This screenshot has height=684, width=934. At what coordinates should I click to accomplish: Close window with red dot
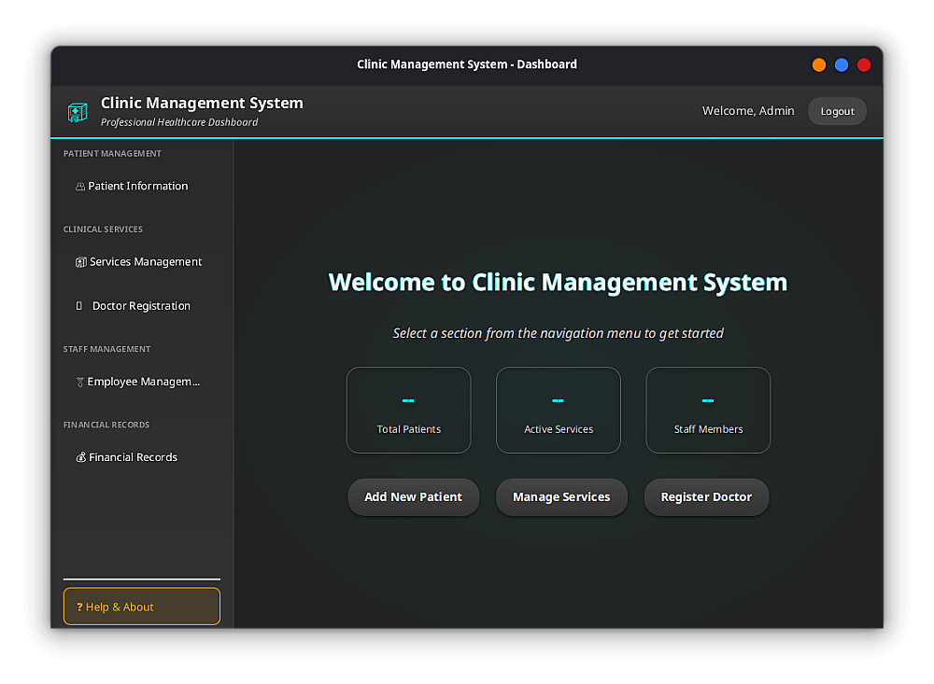coord(864,65)
